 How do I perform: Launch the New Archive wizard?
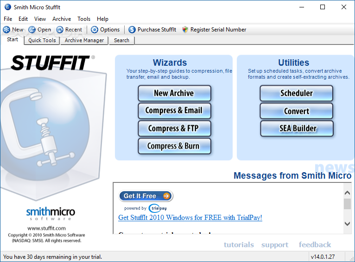[174, 93]
